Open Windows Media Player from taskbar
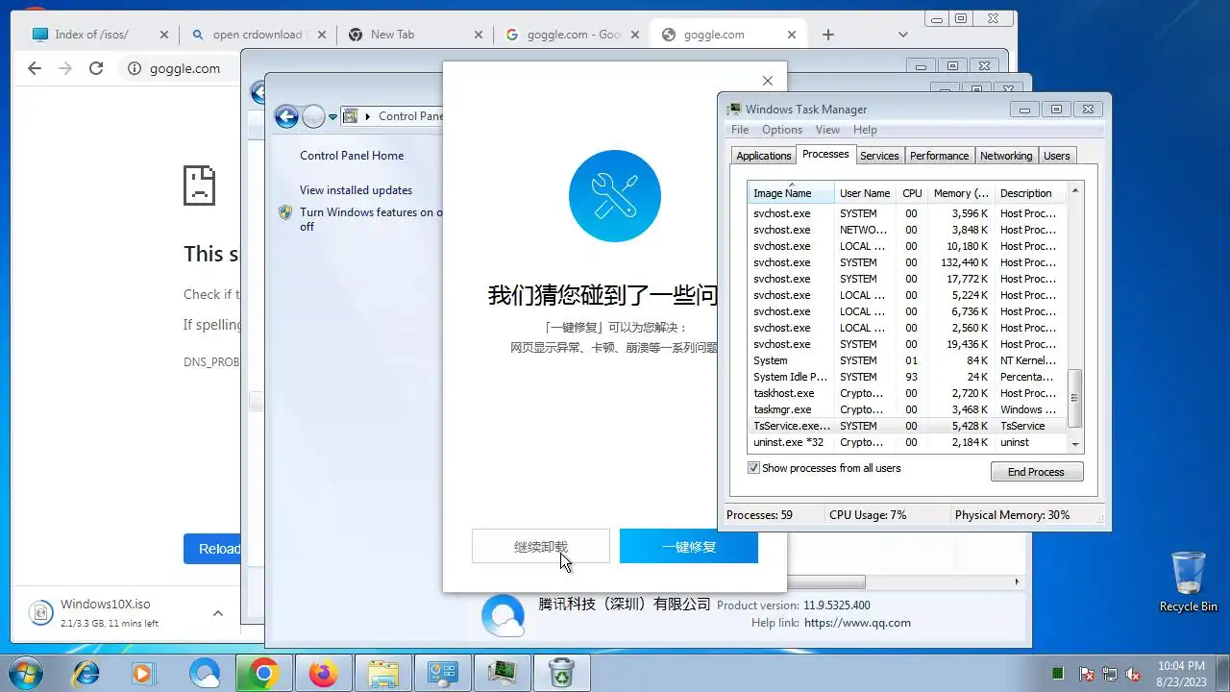 click(x=144, y=673)
